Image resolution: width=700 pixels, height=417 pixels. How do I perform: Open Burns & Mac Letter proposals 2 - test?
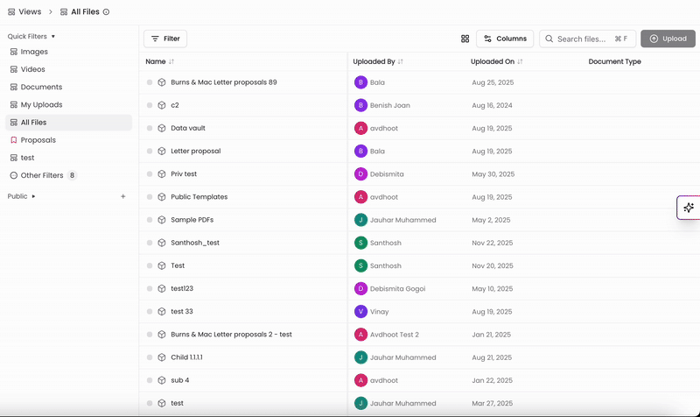231,335
